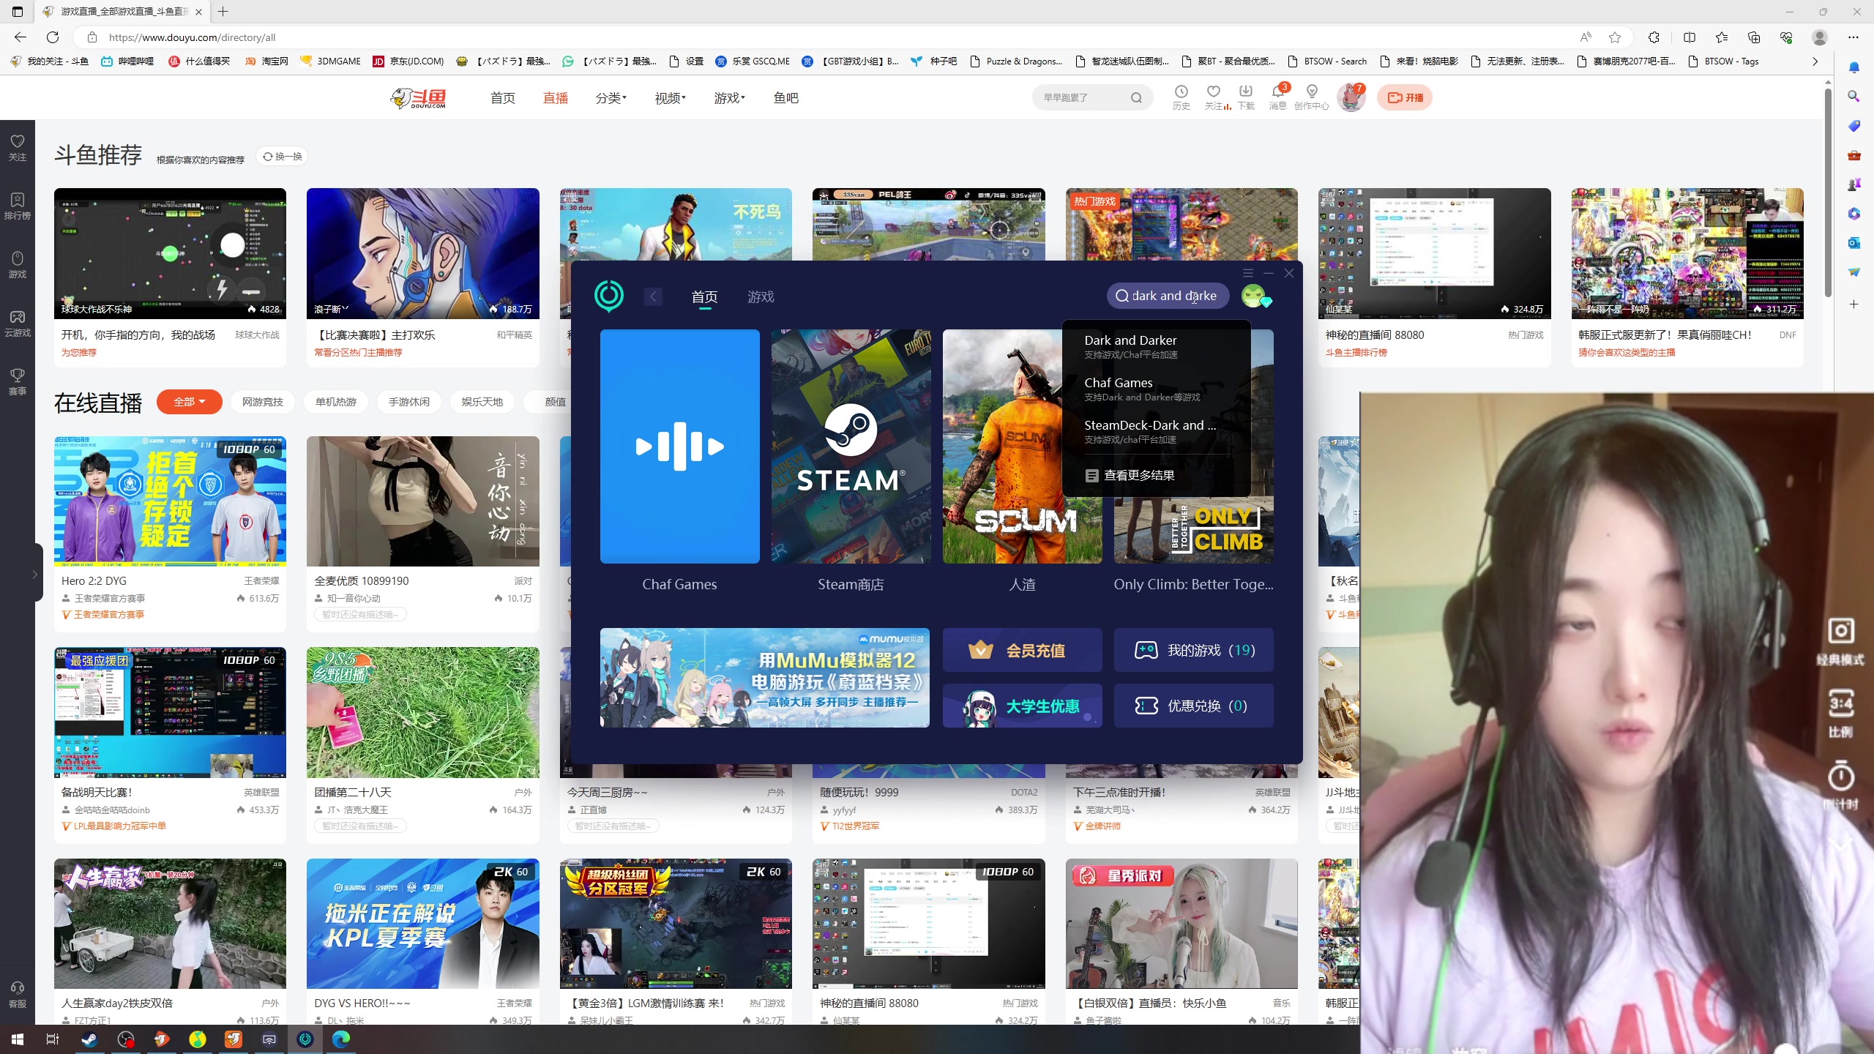The image size is (1874, 1054).
Task: Switch to the 游戏 tab in launcher
Action: tap(761, 296)
